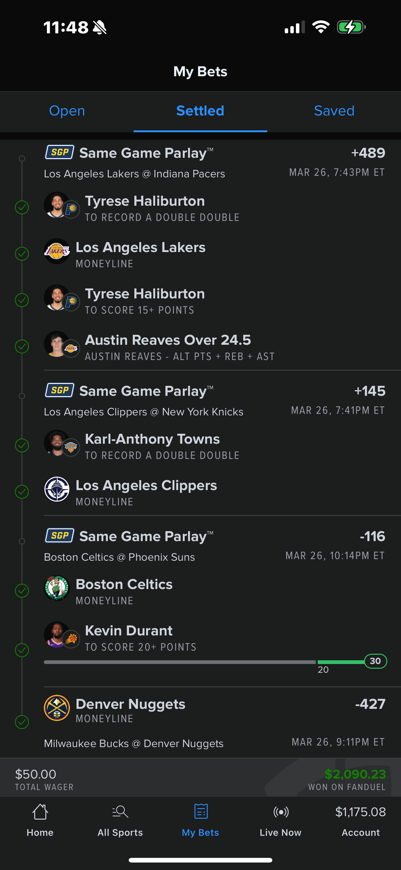Tap the My Bets betslip icon
The width and height of the screenshot is (401, 870).
pos(200,812)
